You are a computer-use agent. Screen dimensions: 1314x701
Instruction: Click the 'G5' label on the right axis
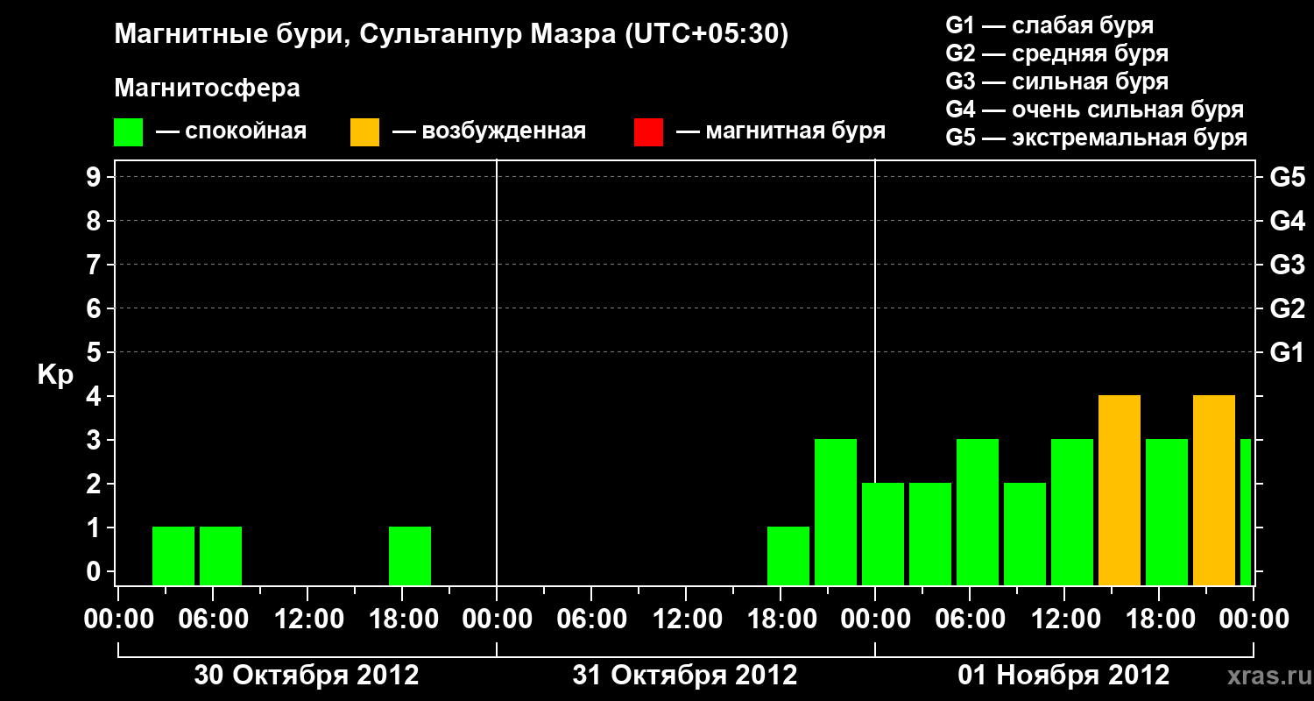point(1287,178)
